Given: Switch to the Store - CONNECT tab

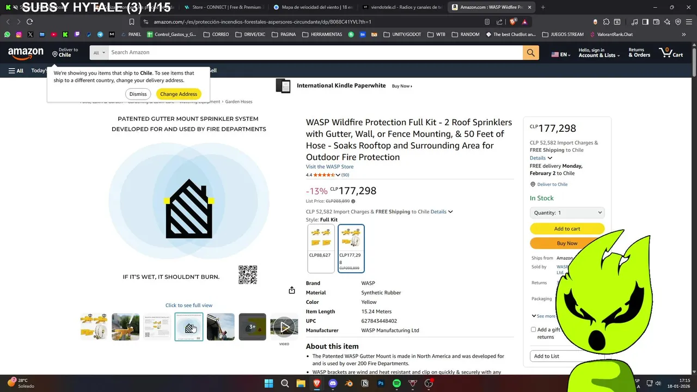Looking at the screenshot, I should (x=223, y=7).
